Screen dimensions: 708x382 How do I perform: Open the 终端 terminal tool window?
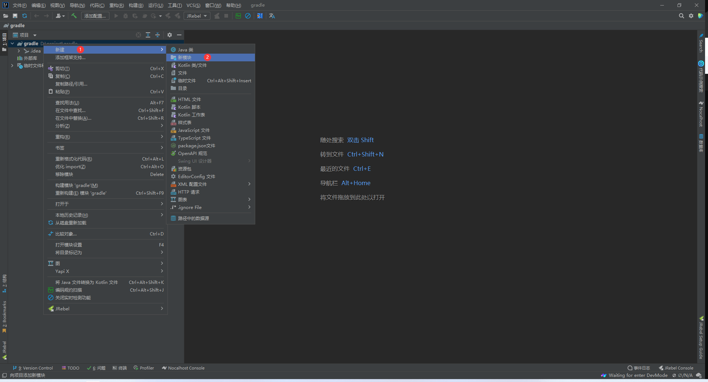(120, 368)
